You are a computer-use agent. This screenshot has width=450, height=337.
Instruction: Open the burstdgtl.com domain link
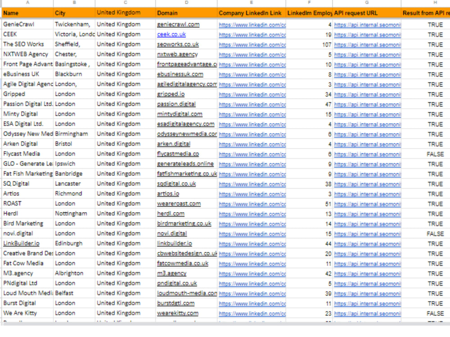coord(175,303)
